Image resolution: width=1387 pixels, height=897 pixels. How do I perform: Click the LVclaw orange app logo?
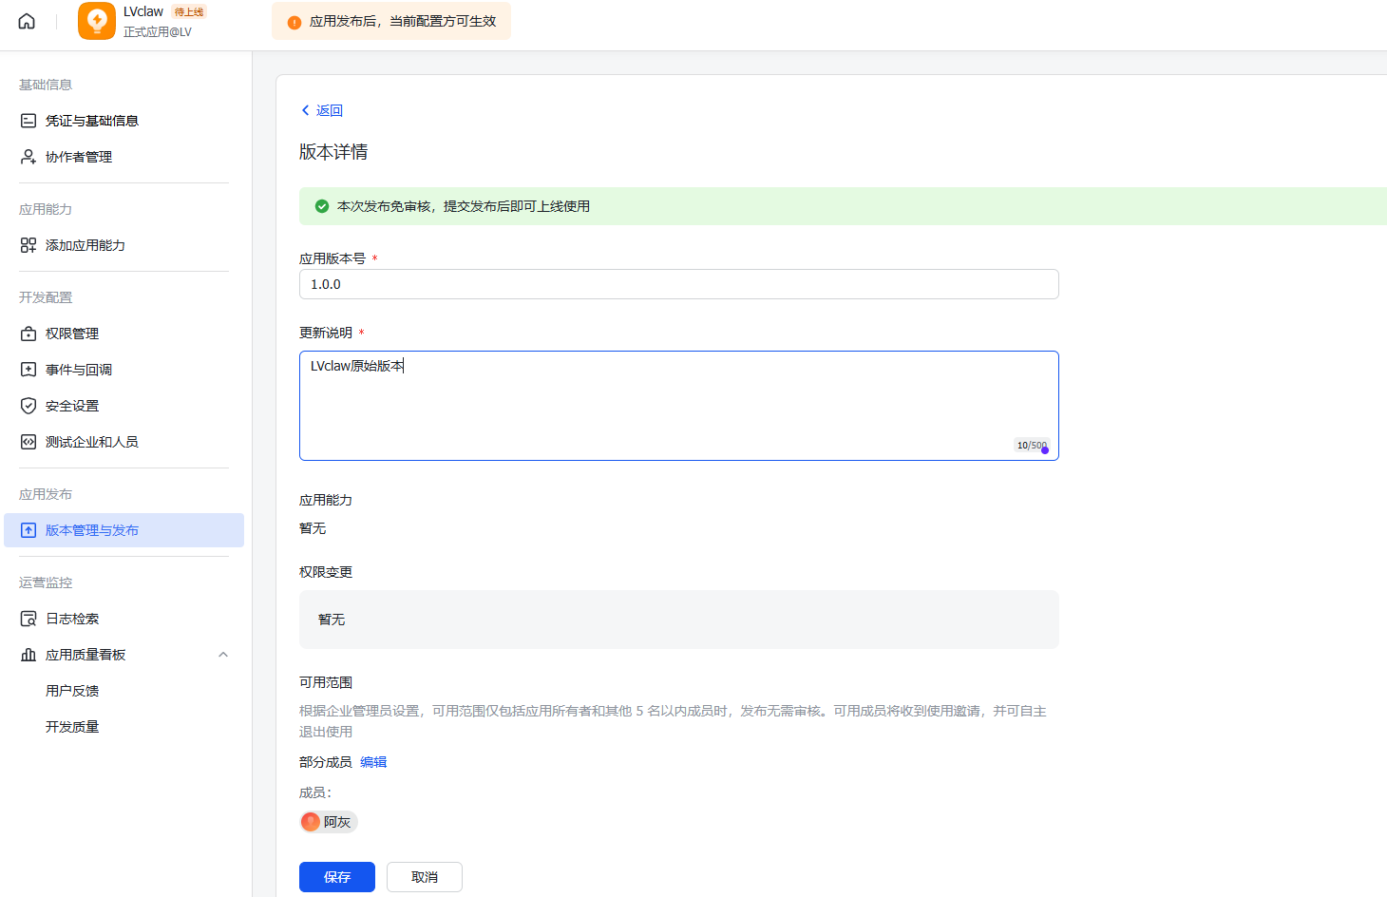[x=97, y=21]
